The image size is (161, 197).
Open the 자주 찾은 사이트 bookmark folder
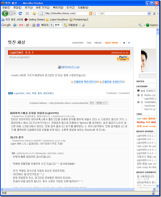coord(12,20)
